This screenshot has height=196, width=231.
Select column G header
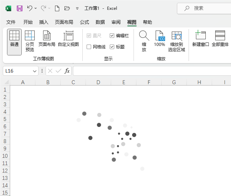pyautogui.click(x=174, y=82)
